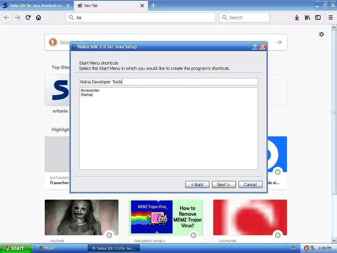Click help button in Nokia Setup title

click(255, 47)
